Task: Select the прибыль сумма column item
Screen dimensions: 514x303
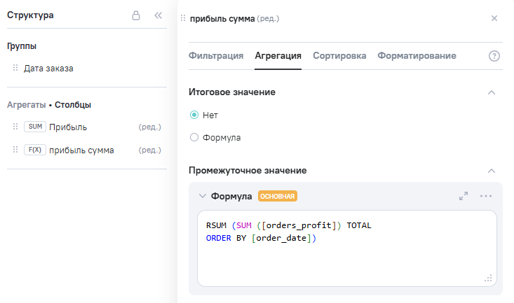Action: pyautogui.click(x=81, y=150)
